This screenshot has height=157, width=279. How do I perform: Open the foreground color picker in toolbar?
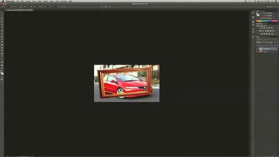click(1, 72)
